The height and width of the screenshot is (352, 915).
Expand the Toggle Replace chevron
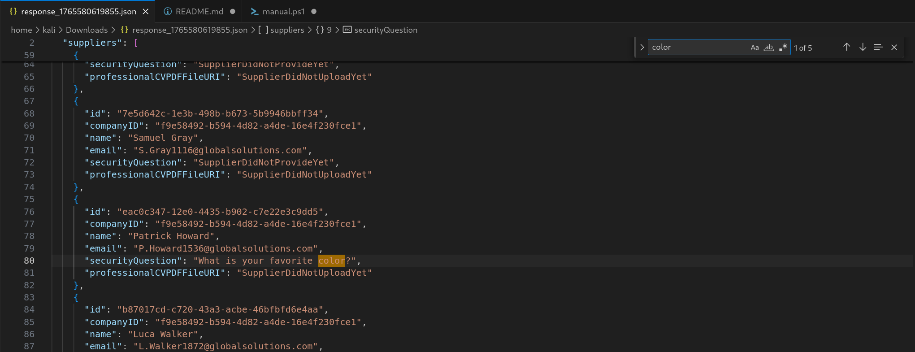[642, 47]
